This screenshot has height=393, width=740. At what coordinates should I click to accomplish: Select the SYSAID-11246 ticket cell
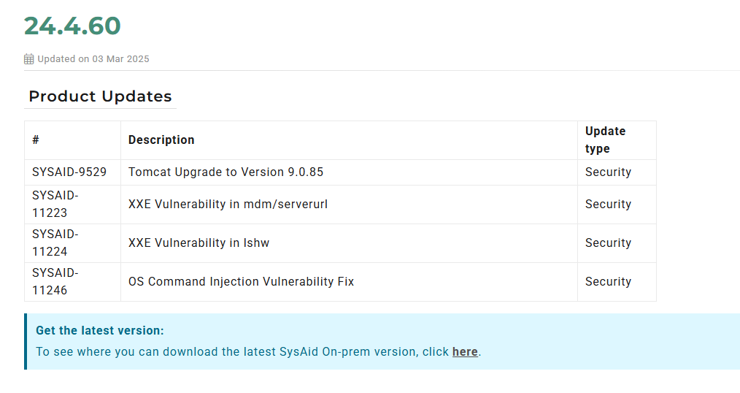(x=73, y=282)
